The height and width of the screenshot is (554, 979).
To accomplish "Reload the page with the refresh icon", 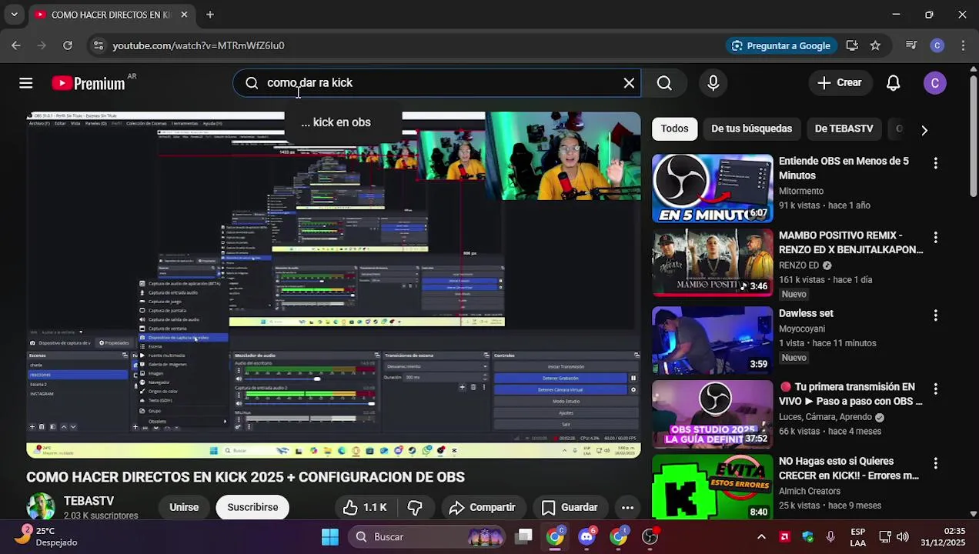I will coord(68,45).
